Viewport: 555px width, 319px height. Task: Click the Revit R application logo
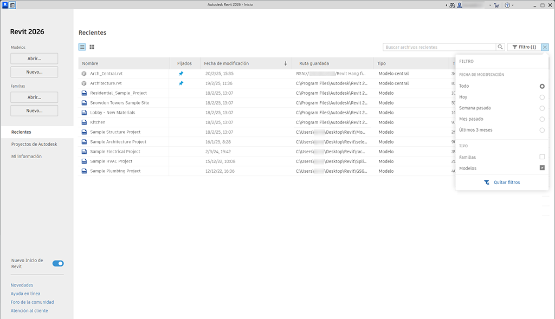click(x=5, y=5)
